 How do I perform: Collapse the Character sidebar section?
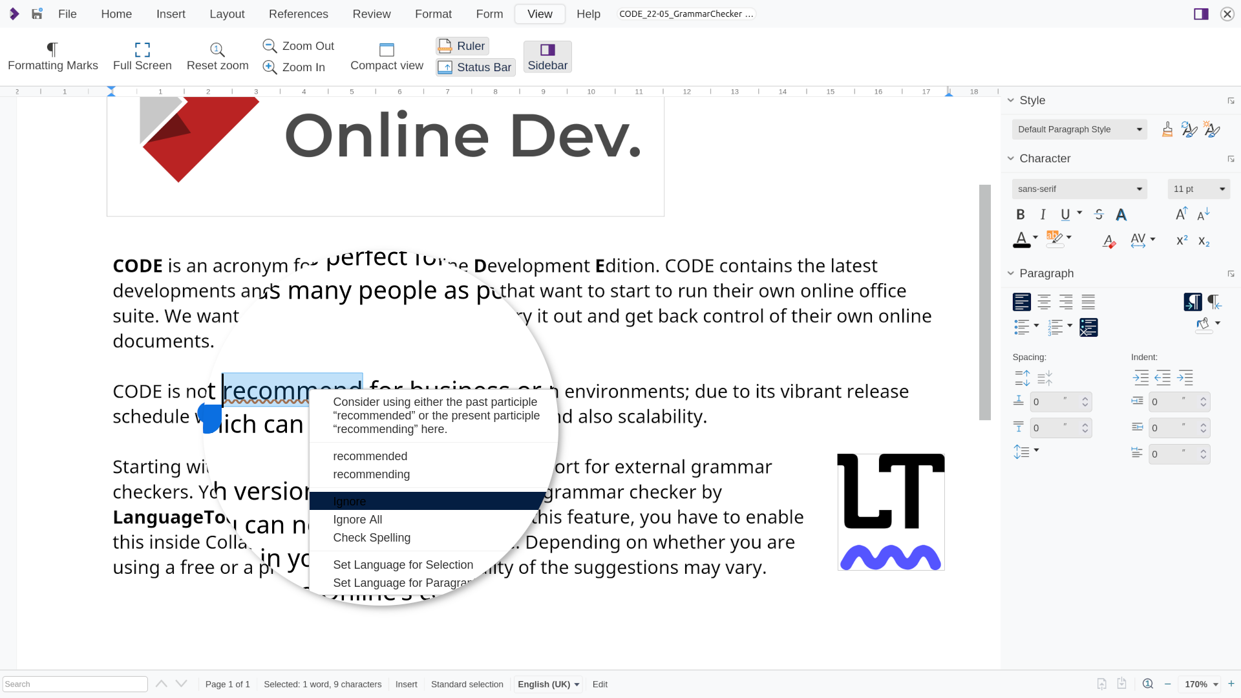tap(1011, 158)
